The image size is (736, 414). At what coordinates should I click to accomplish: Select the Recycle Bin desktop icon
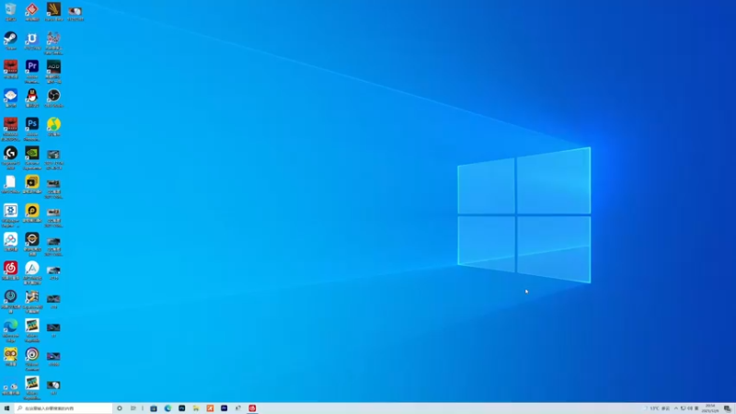click(10, 12)
